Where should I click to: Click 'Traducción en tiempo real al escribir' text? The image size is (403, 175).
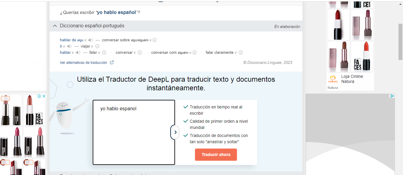pyautogui.click(x=216, y=110)
